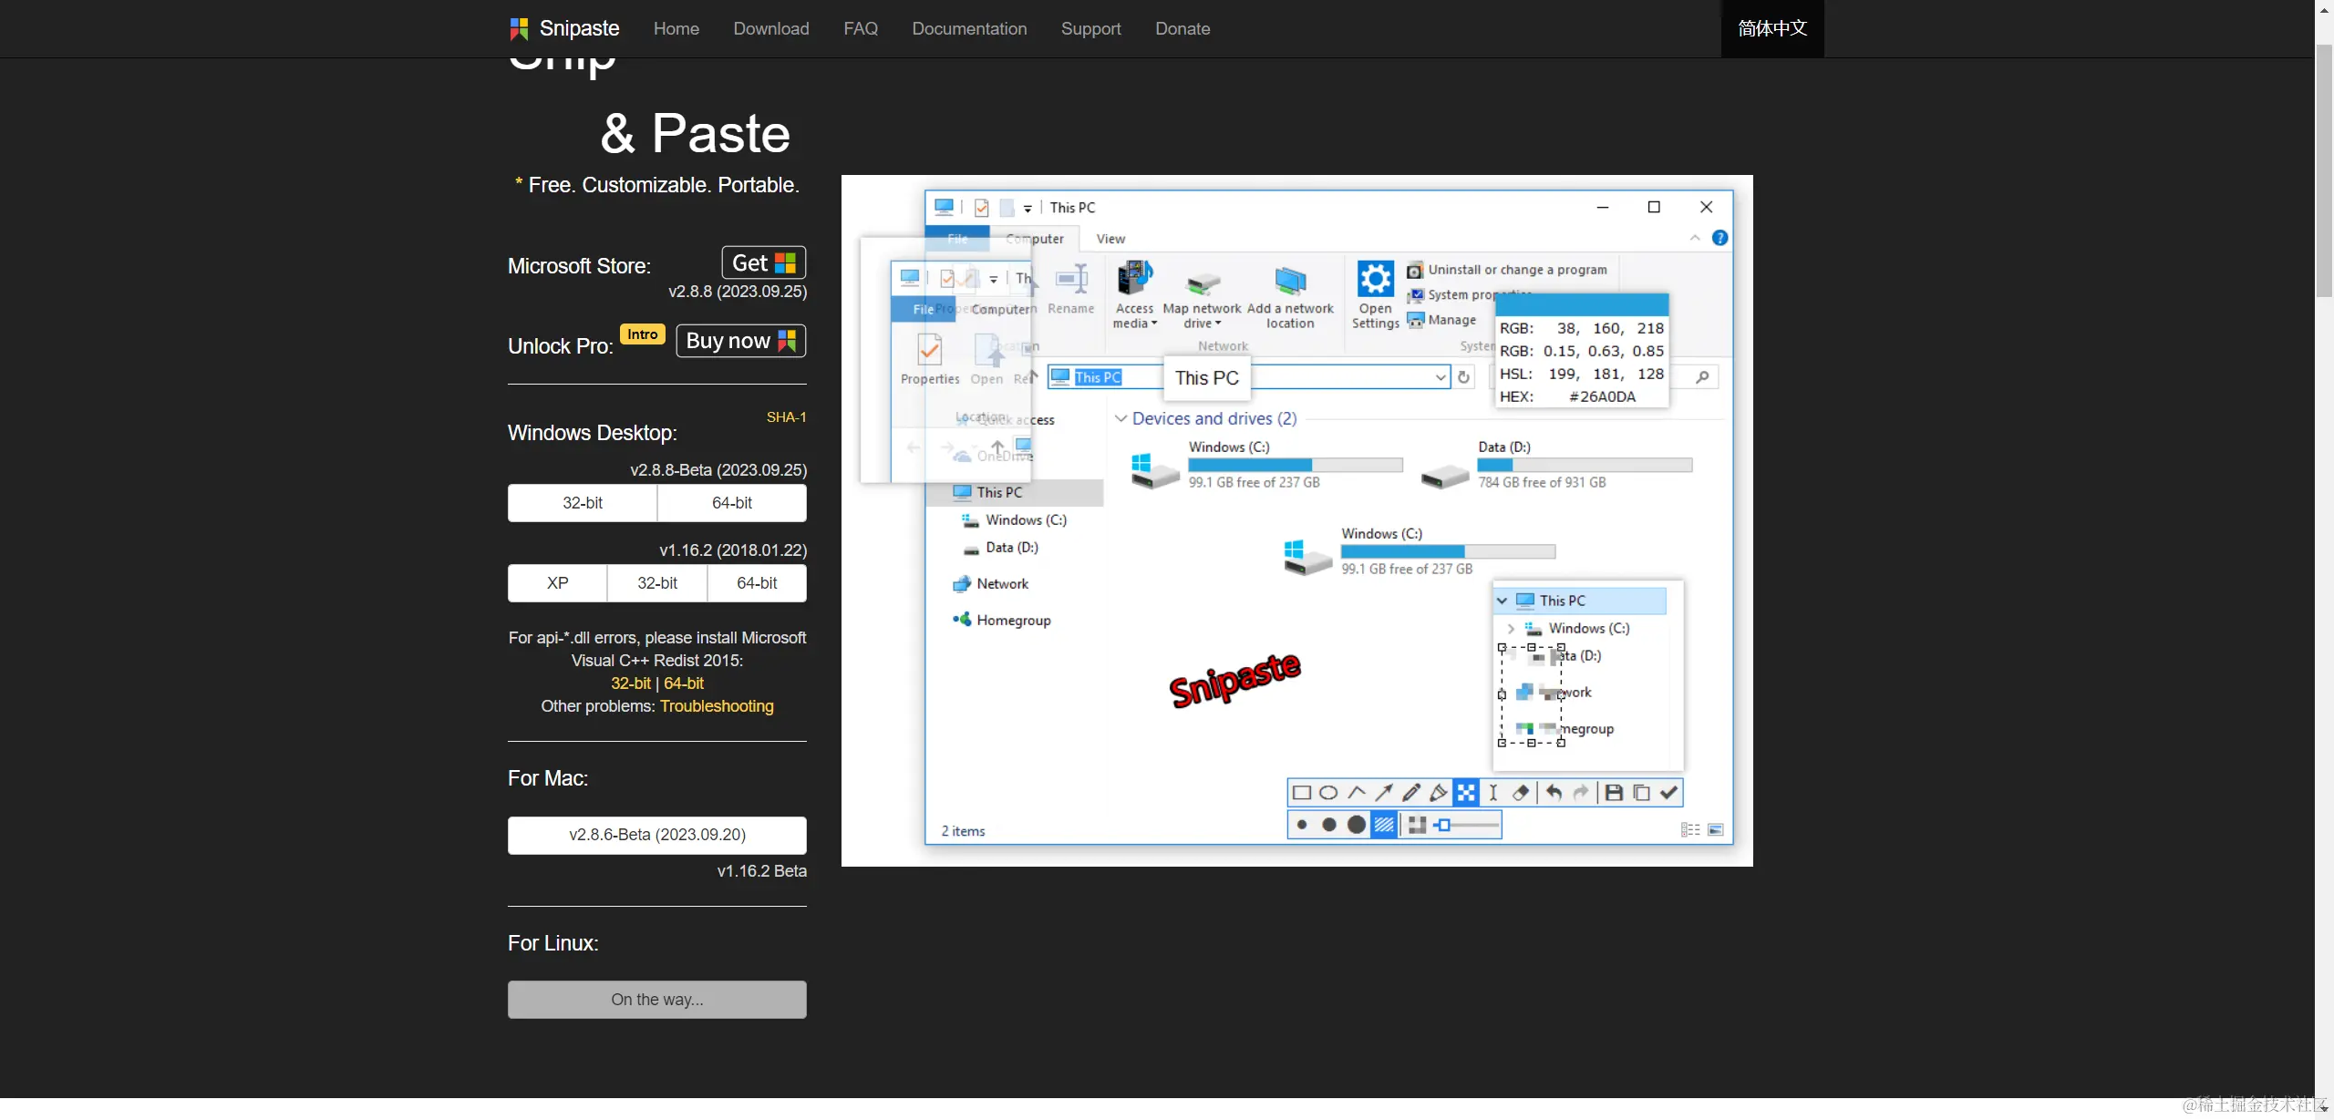The width and height of the screenshot is (2334, 1120).
Task: Click the Snipaste logo in the navbar
Action: pos(519,28)
